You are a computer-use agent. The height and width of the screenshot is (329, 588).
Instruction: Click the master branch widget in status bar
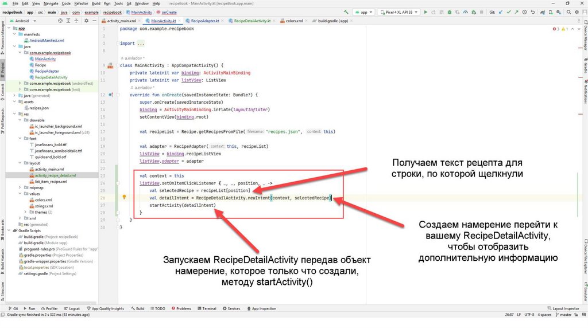[564, 315]
